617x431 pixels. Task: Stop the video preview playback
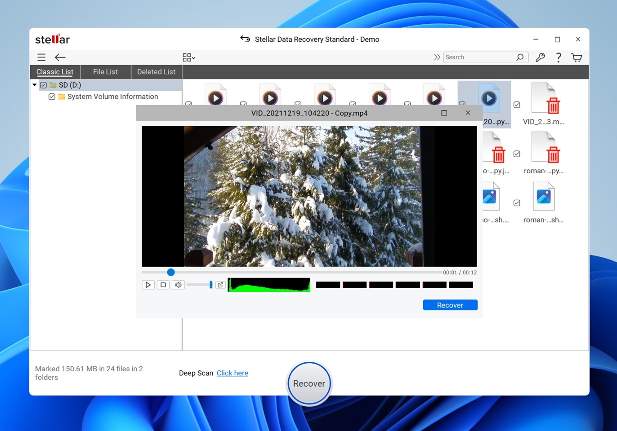coord(163,285)
